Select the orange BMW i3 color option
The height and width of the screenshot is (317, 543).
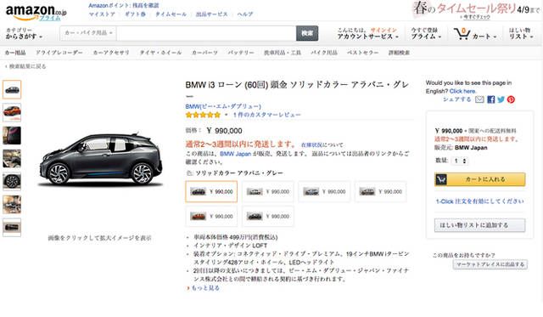coord(211,217)
